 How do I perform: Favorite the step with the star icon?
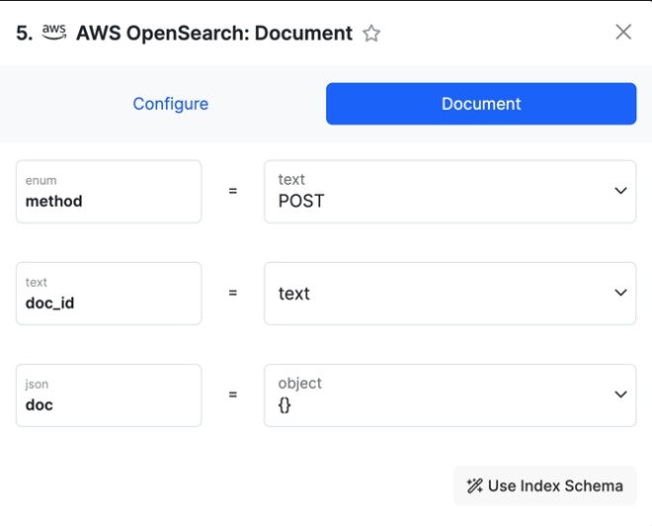tap(370, 34)
